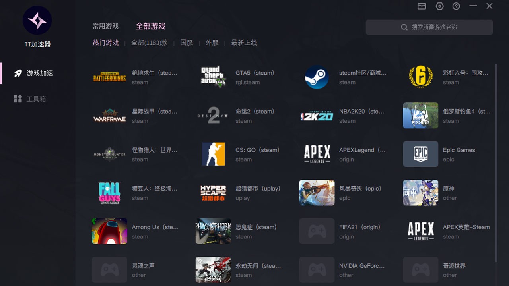Click the 俄罗斯钓鱼4 title text
The width and height of the screenshot is (509, 286).
[467, 112]
